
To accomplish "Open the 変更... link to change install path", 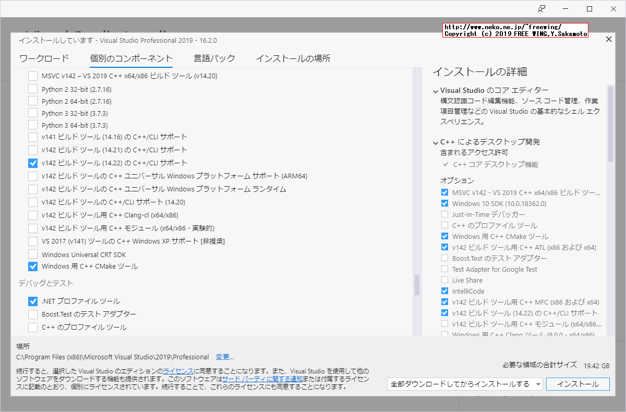I will [225, 357].
